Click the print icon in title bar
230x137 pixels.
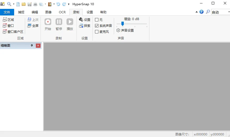35,4
